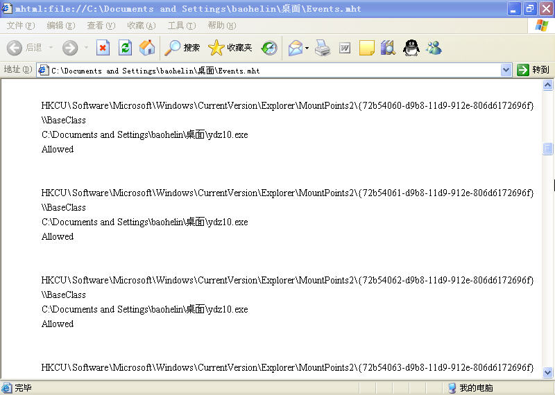Expand the address bar dropdown list

click(506, 70)
